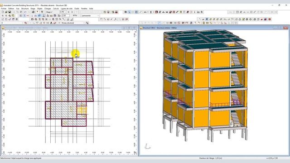The height and width of the screenshot is (163, 290).
Task: Click the icon right of Niveau structurel dropdown
Action: [x=87, y=23]
